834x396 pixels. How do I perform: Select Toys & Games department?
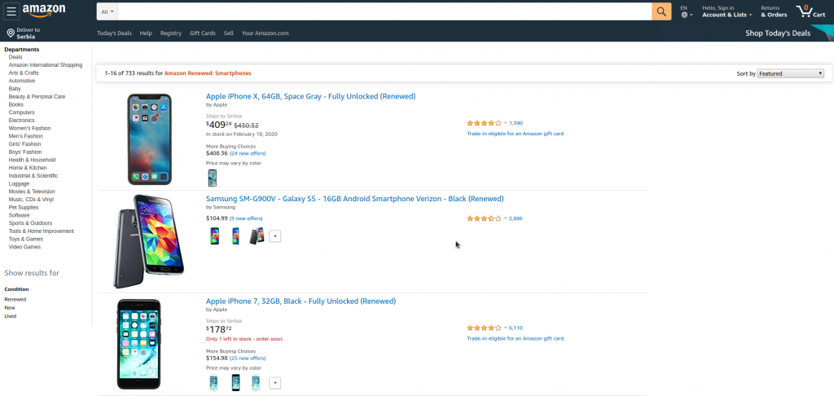26,239
